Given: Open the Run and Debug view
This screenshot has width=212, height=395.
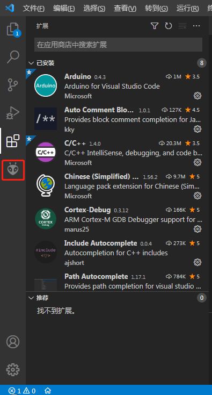Looking at the screenshot, I should 13,113.
